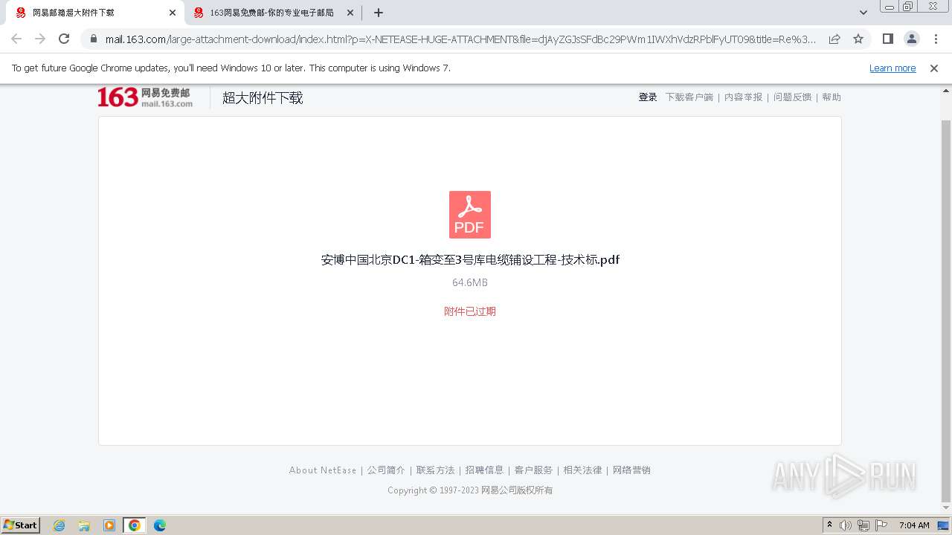952x535 pixels.
Task: Click the Action Center flag icon
Action: coord(881,525)
